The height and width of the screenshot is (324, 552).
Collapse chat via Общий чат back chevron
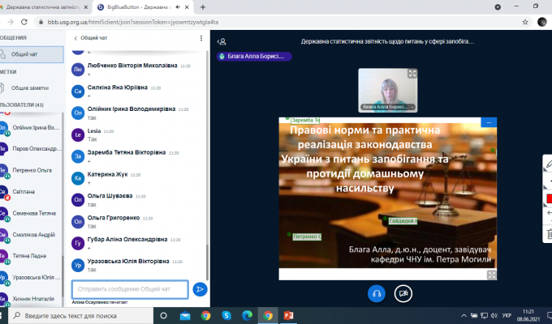point(75,38)
